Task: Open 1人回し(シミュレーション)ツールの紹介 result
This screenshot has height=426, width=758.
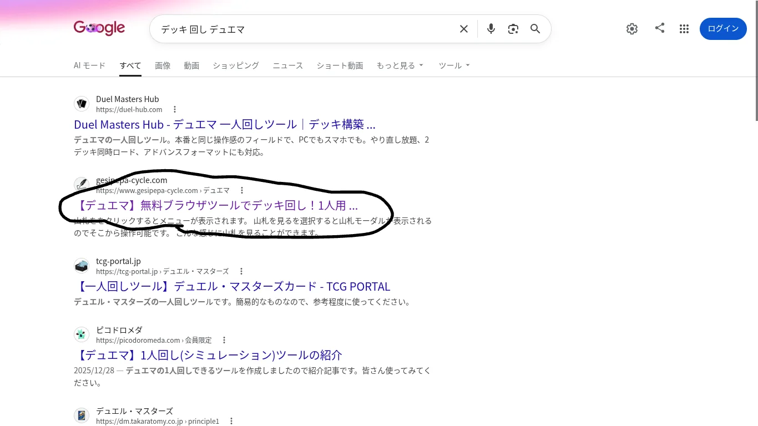Action: pos(208,355)
